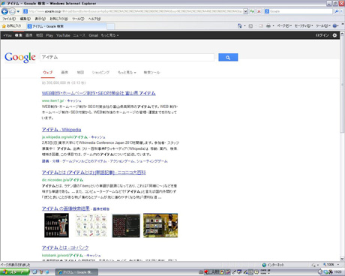Open the アイテム の画像検索結果 link
This screenshot has width=345, height=276.
coord(66,208)
